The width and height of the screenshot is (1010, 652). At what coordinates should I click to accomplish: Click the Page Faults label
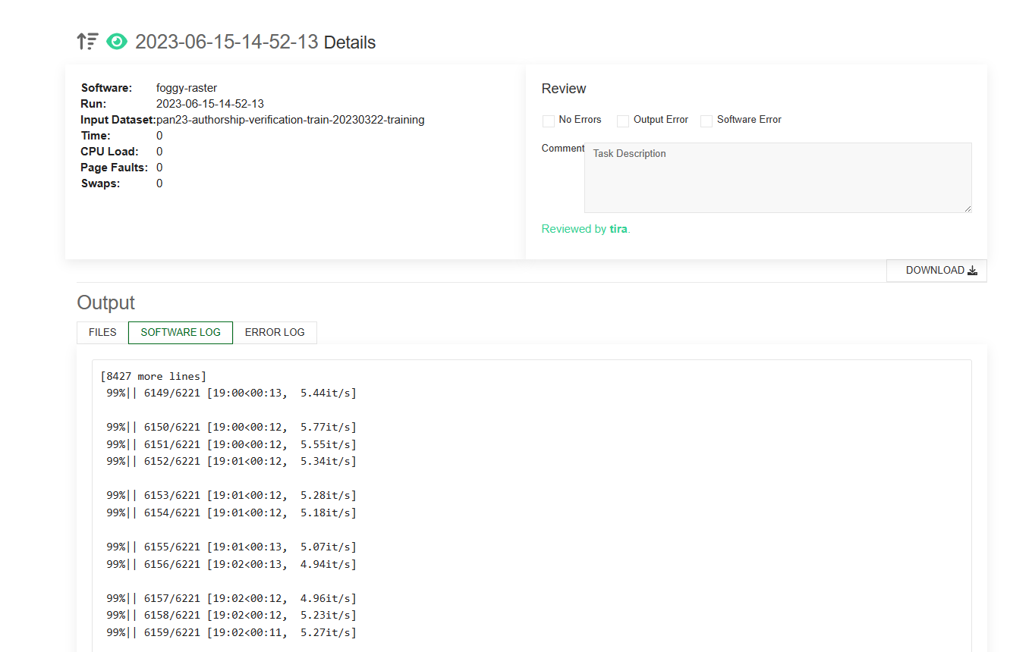click(114, 168)
